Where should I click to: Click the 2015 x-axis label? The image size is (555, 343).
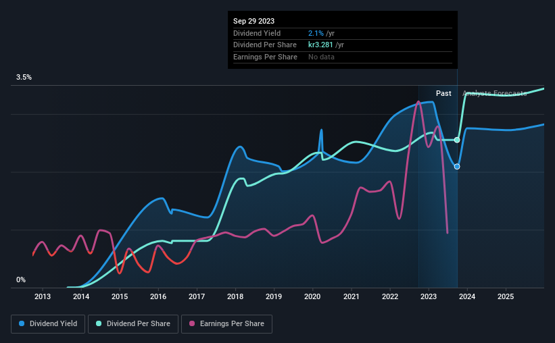[x=120, y=296]
